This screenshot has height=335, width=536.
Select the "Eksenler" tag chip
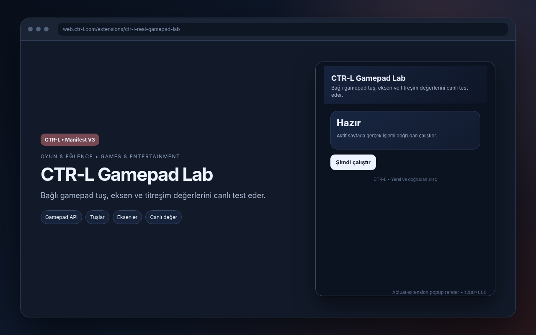coord(127,217)
